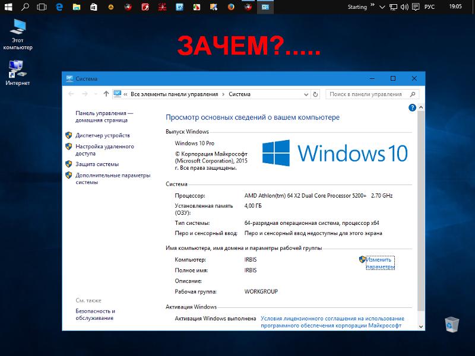The height and width of the screenshot is (356, 475).
Task: Click the Система title bar icon
Action: pos(69,79)
